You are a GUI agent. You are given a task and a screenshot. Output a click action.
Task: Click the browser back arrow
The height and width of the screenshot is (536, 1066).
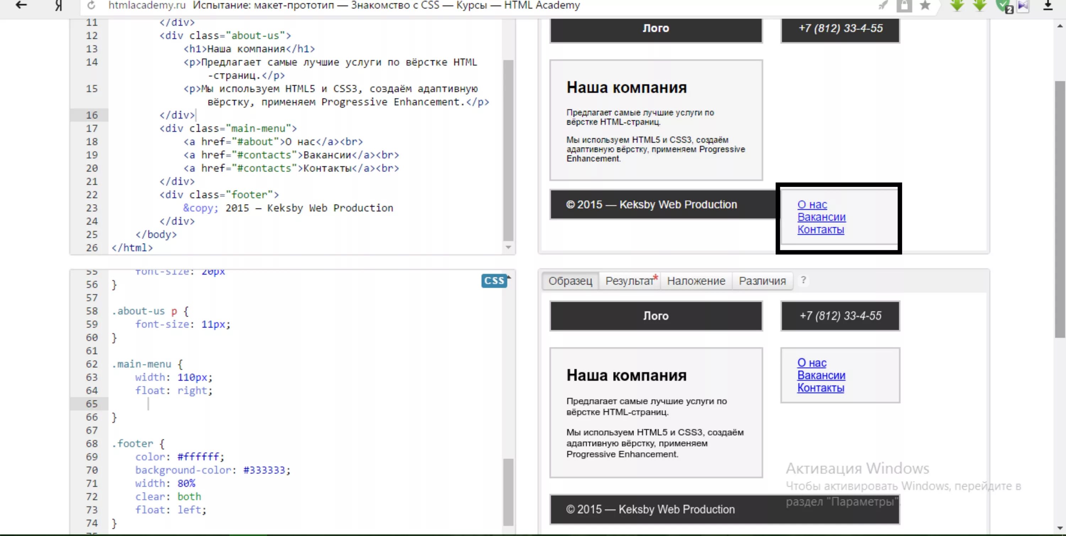pyautogui.click(x=21, y=5)
